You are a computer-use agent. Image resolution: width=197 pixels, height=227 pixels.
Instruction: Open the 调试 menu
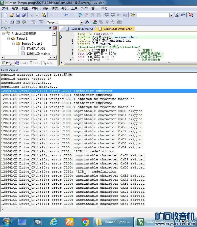pyautogui.click(x=54, y=8)
